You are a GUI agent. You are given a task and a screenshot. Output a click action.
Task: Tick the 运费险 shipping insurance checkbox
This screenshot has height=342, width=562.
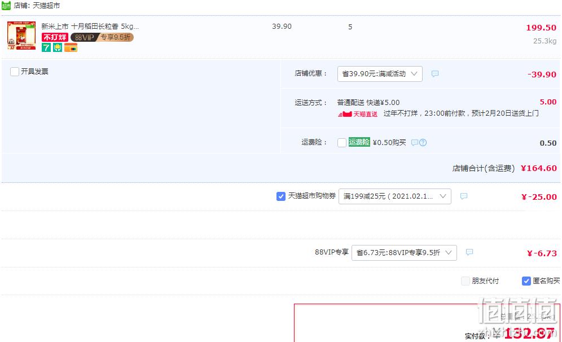[x=342, y=143]
